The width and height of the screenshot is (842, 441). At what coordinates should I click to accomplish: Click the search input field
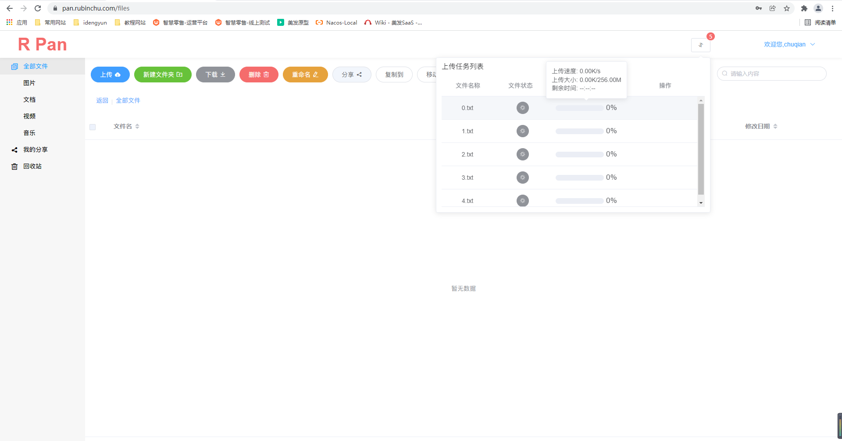point(772,74)
